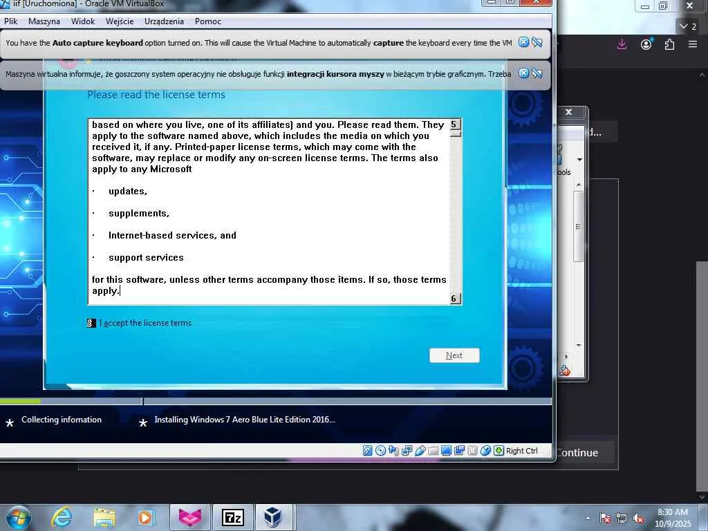Click the shared folders icon in VirtualBox status bar
This screenshot has width=708, height=531.
point(433,451)
